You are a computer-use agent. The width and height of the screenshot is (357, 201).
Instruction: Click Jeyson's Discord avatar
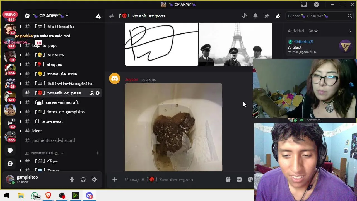click(x=115, y=79)
